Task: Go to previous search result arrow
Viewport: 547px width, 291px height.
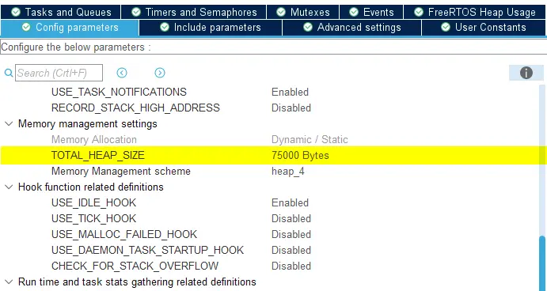Action: click(x=122, y=73)
